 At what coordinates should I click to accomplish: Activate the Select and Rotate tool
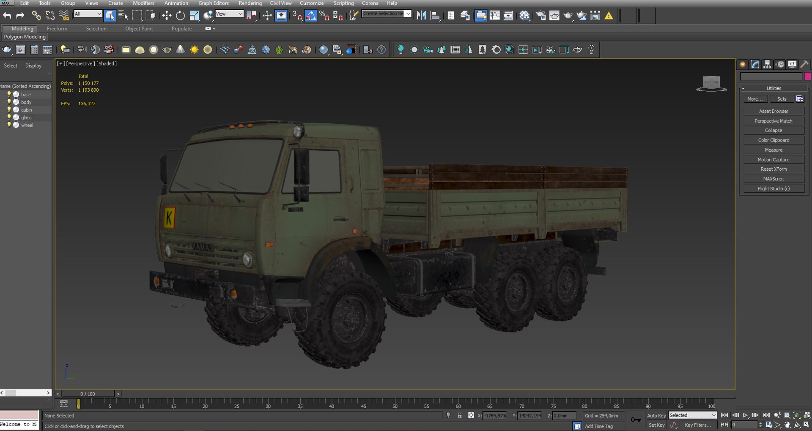pyautogui.click(x=181, y=16)
